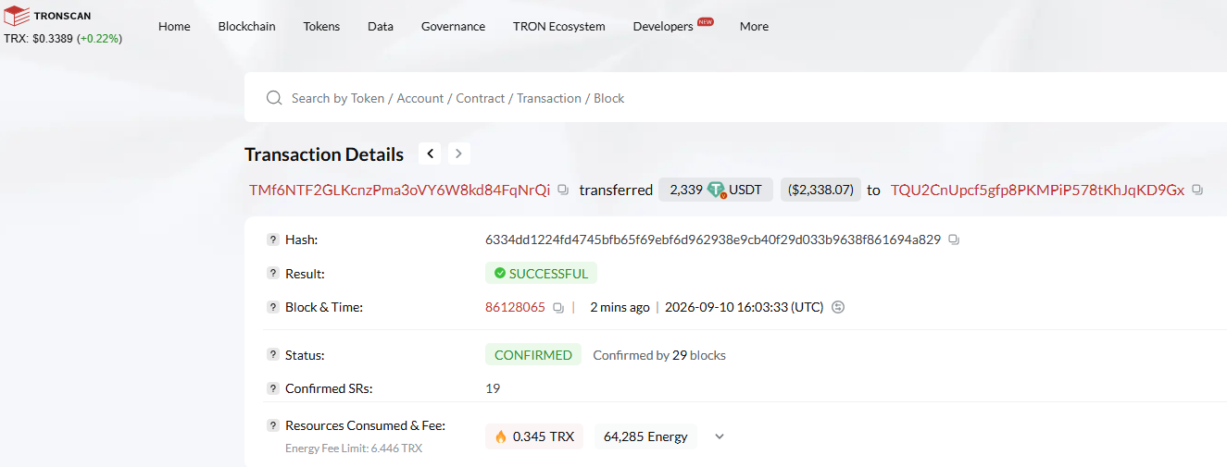Click the (+0.22%) price change text
This screenshot has width=1227, height=467.
point(99,39)
